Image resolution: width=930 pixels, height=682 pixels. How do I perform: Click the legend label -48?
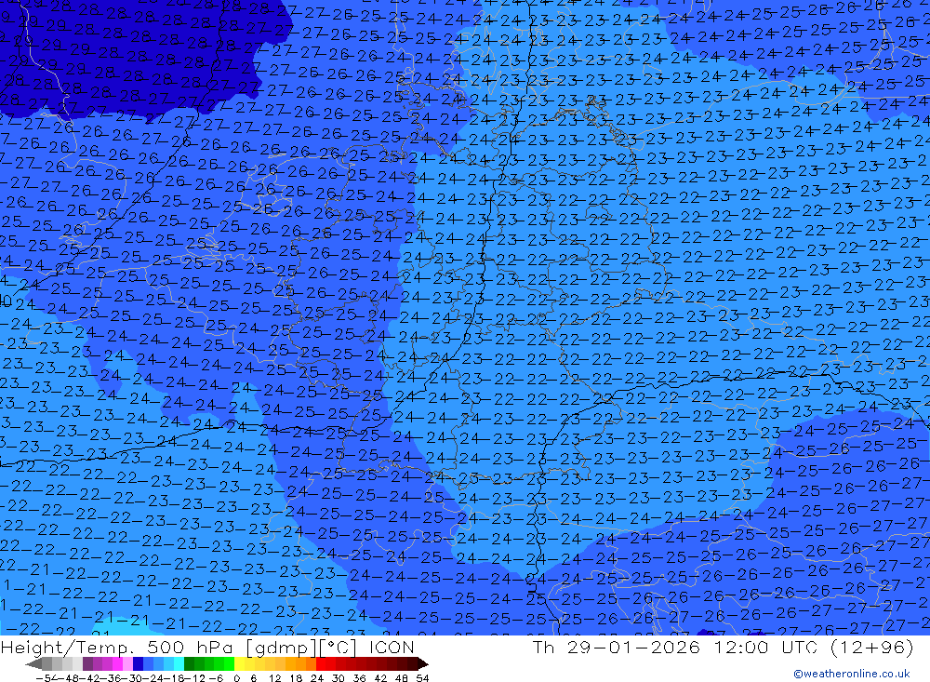point(67,678)
